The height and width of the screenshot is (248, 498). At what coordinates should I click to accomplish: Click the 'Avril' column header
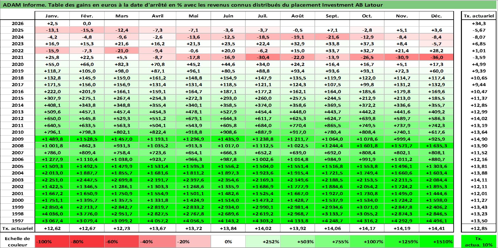pos(158,16)
